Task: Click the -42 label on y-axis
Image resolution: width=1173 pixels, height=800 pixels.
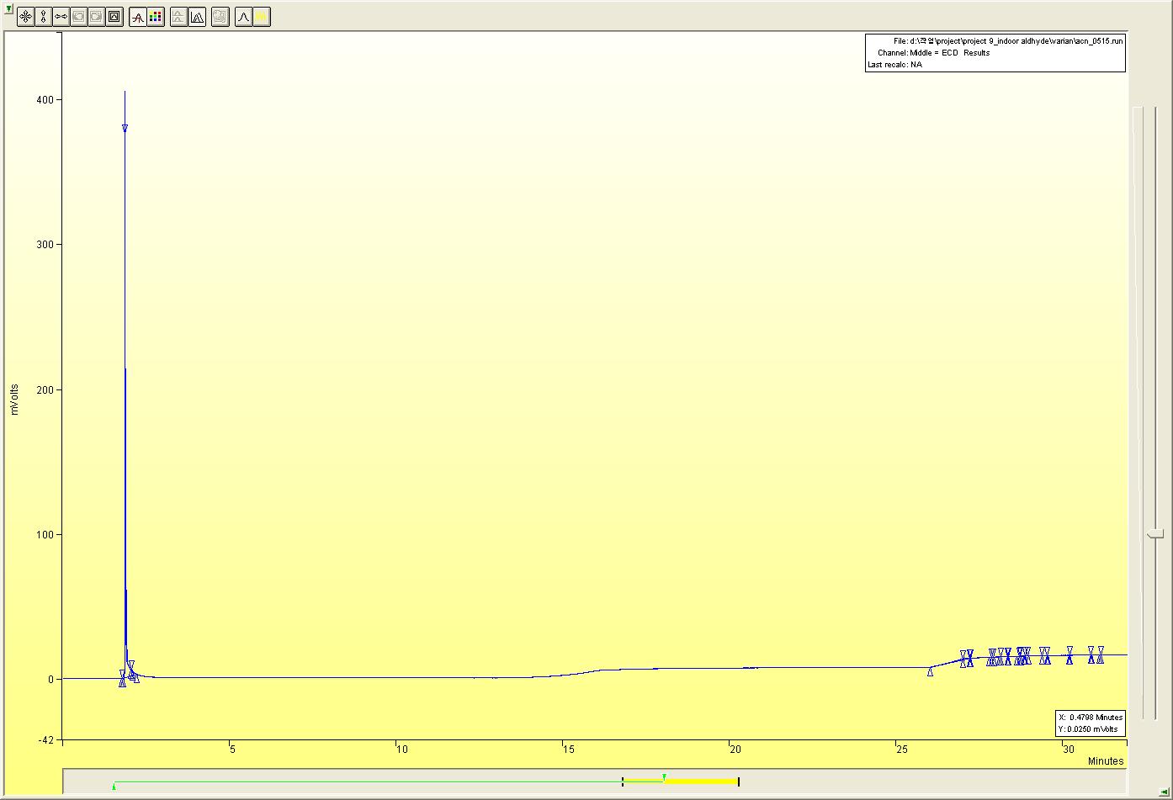Action: click(45, 740)
